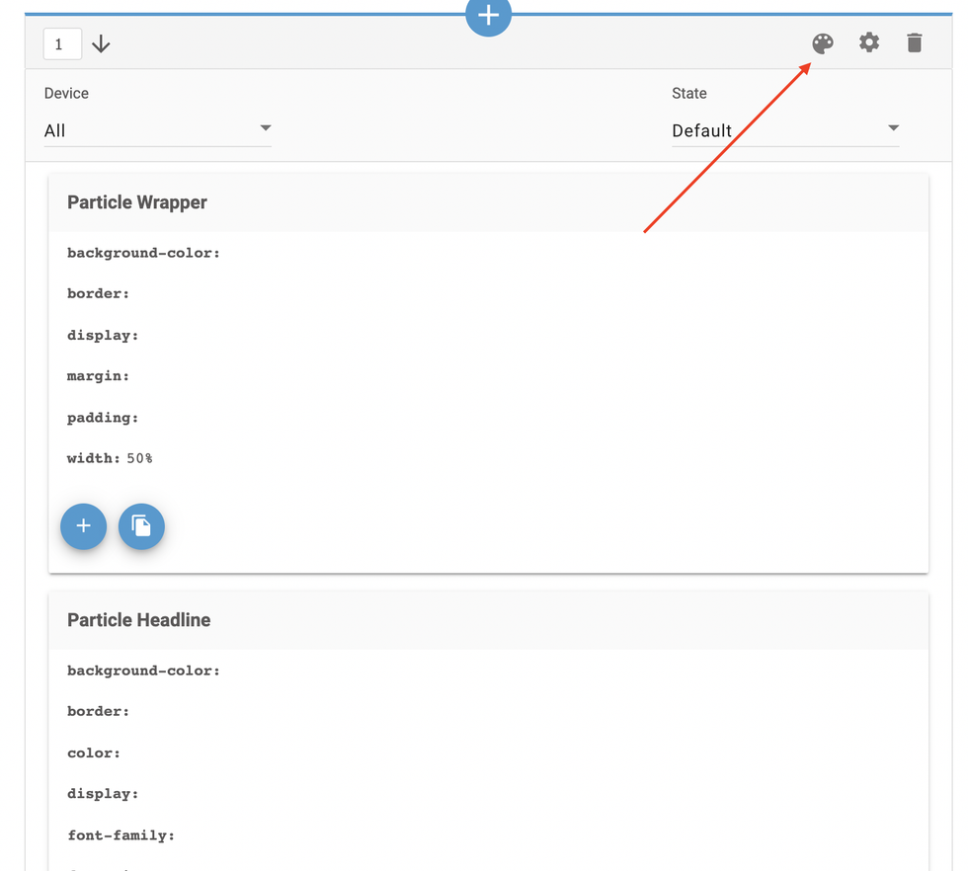
Task: Edit Particle Wrapper border property
Action: coord(99,293)
